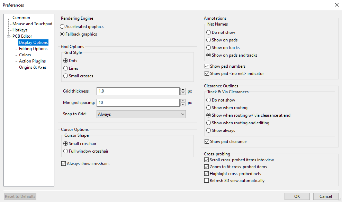Uncheck Show pad clearance
342x202 pixels.
(x=206, y=141)
